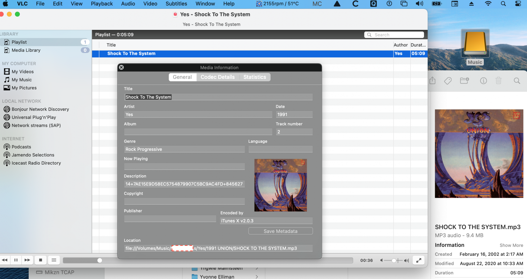Screen dimensions: 527x279
Task: Switch to the General tab
Action: pyautogui.click(x=182, y=77)
